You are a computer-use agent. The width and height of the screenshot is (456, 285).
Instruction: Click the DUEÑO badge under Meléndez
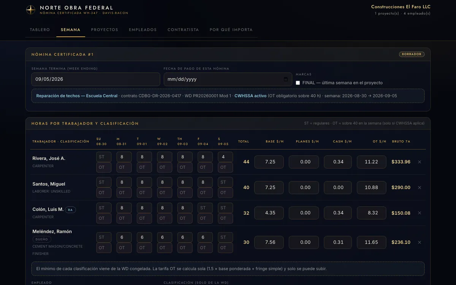(42, 239)
